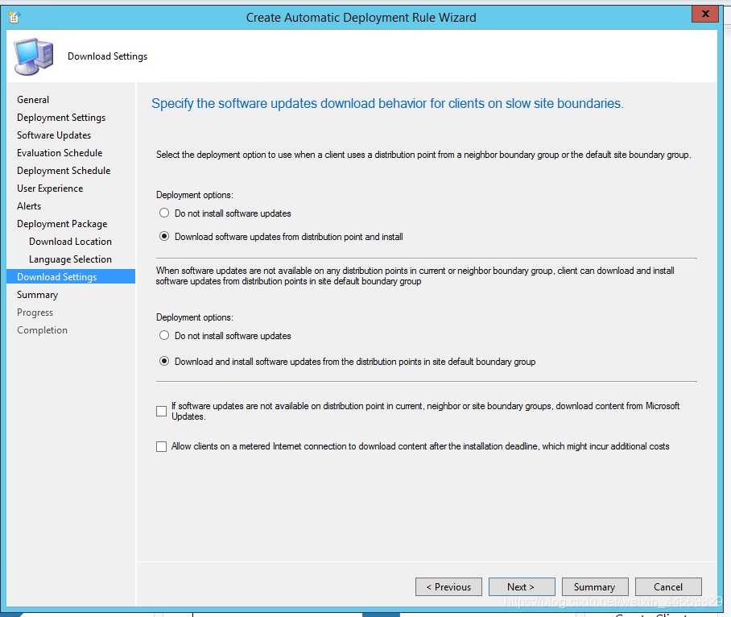The image size is (731, 617).
Task: Enable download content from Microsoft Updates checkbox
Action: click(161, 411)
